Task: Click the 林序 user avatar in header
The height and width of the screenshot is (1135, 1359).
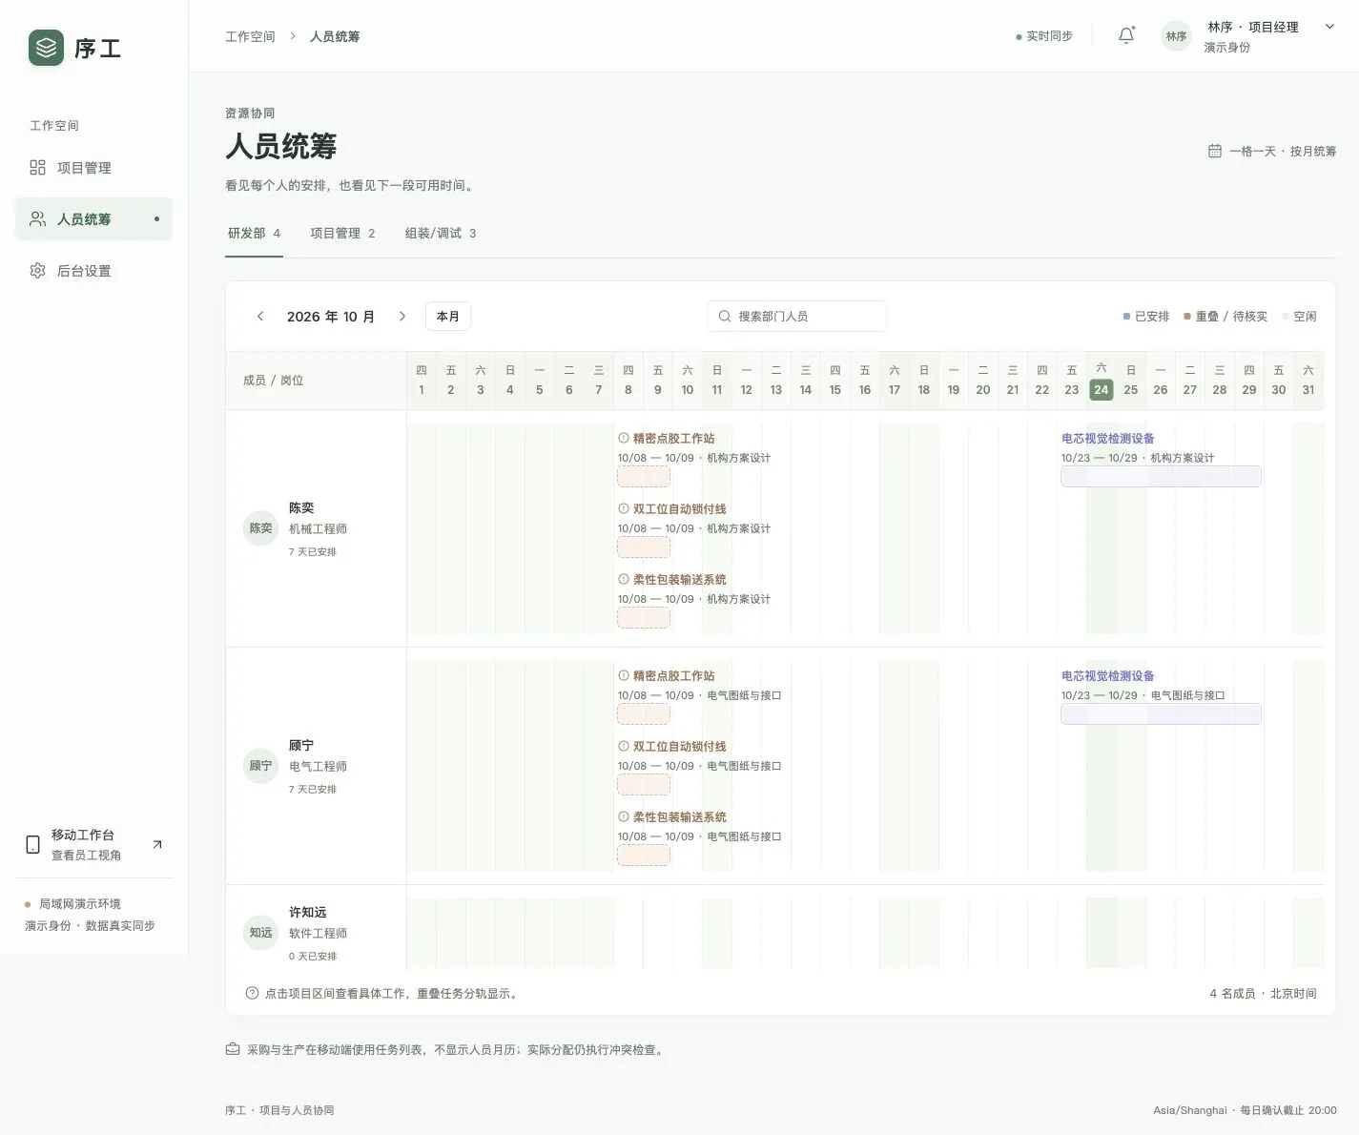Action: click(1176, 36)
